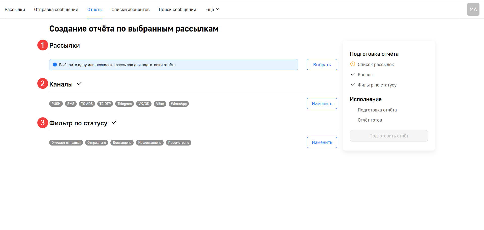Select the PUSH channel chip
This screenshot has height=230, width=484.
[56, 104]
